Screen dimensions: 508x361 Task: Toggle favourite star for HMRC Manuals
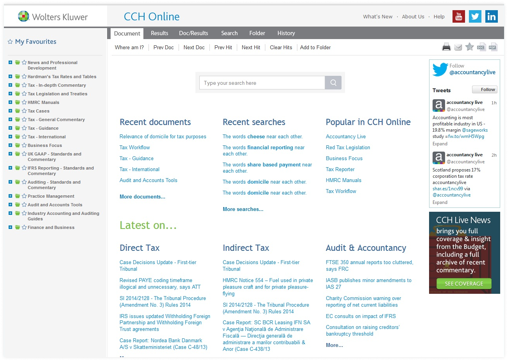pos(24,102)
